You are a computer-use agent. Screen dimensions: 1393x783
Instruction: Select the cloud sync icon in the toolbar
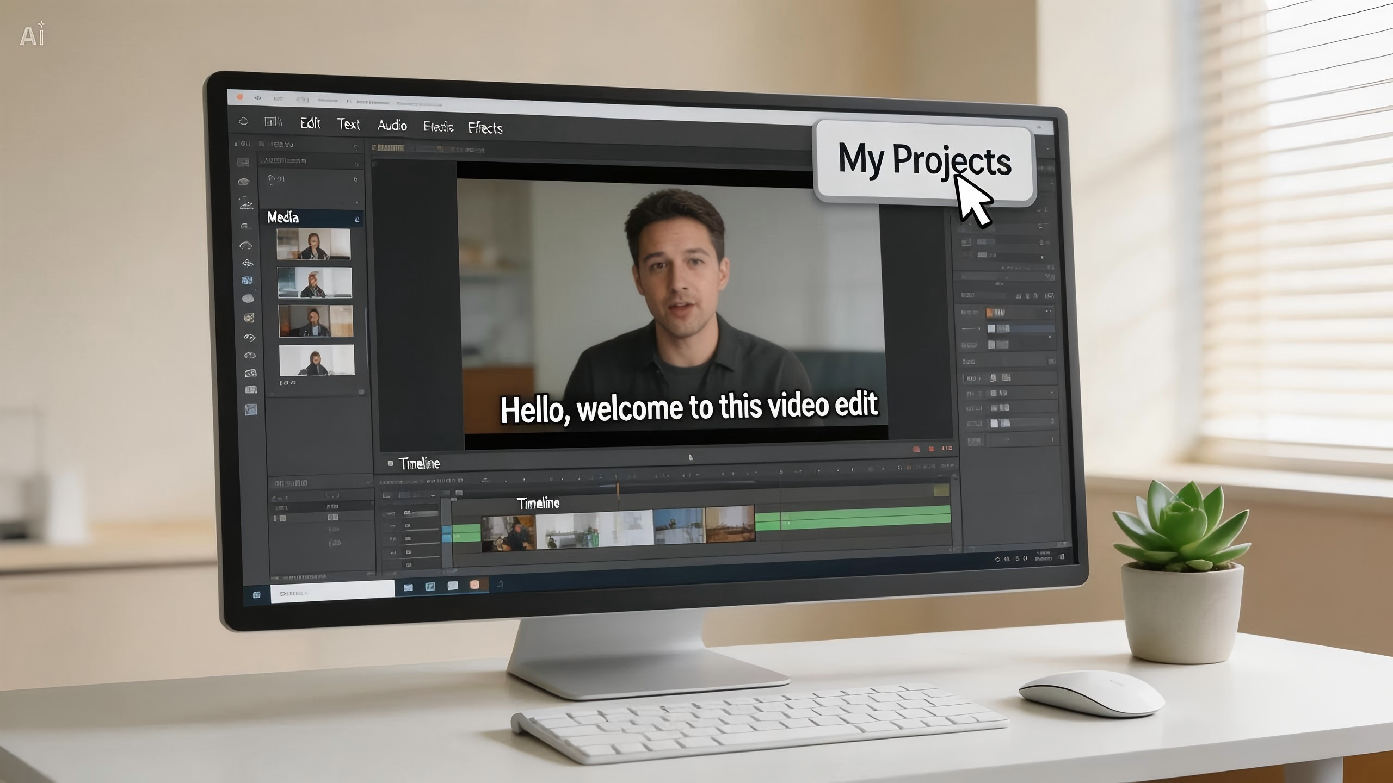(x=243, y=121)
